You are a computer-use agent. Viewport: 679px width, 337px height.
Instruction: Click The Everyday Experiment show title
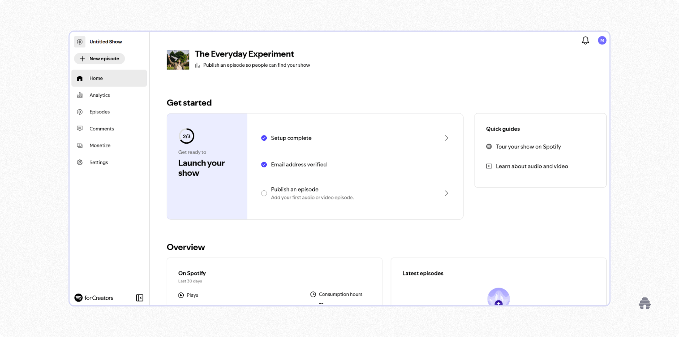pos(244,54)
